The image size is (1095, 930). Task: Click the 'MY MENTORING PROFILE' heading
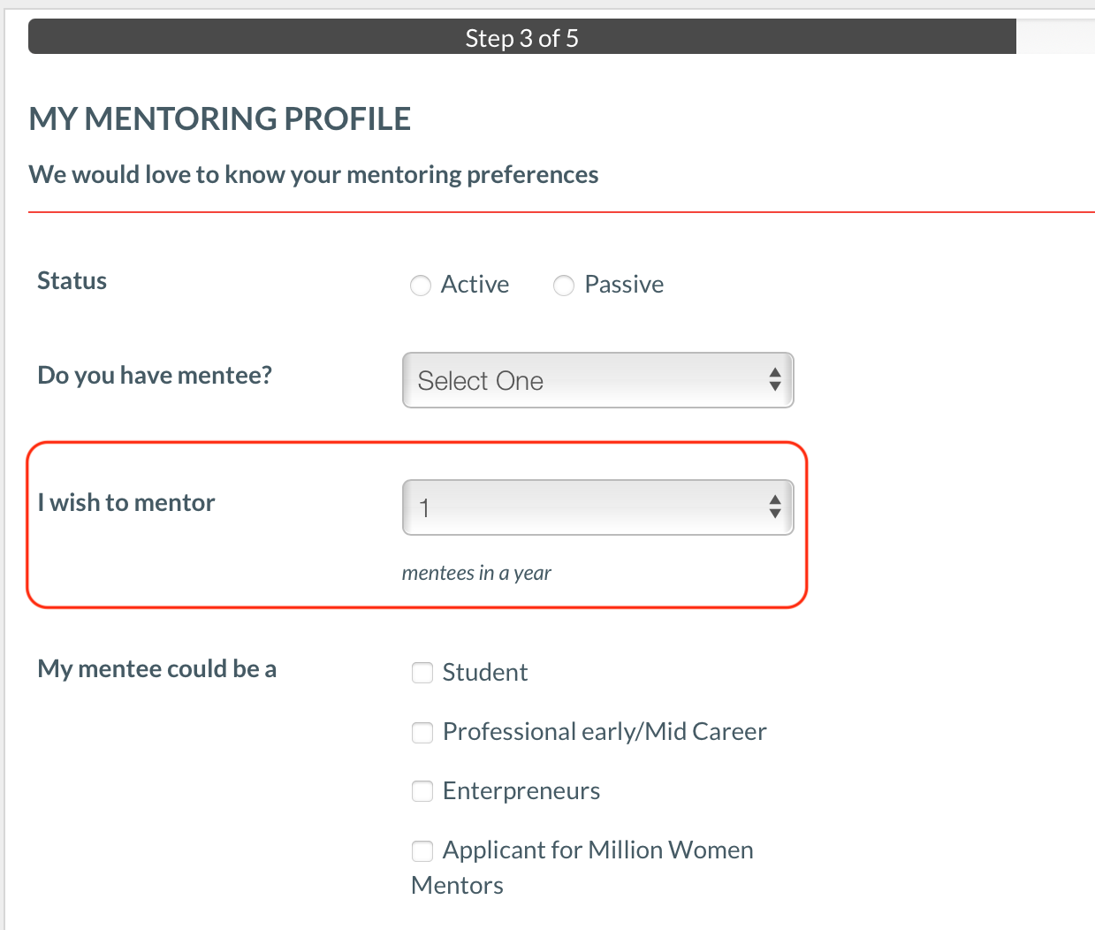(220, 118)
